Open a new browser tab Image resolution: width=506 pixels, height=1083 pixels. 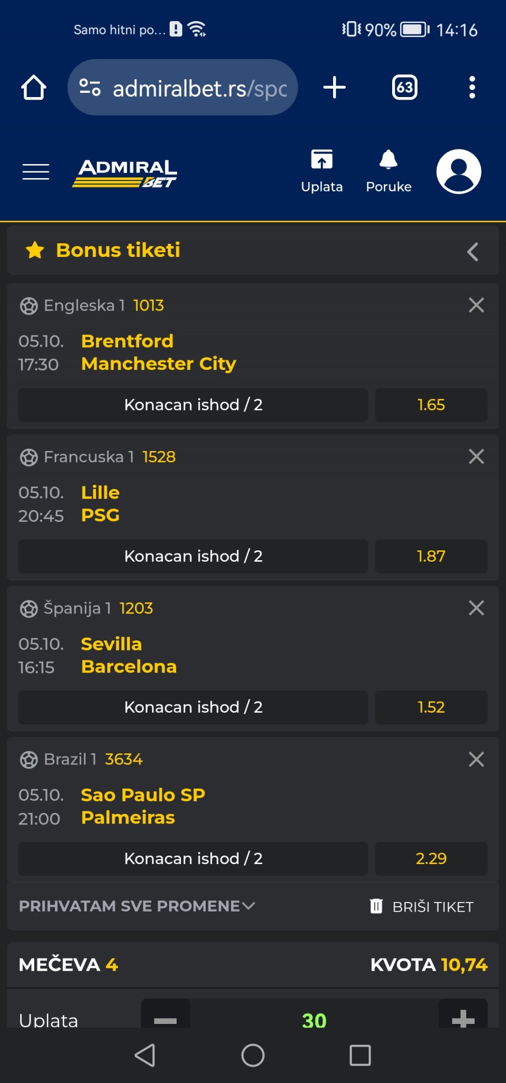[334, 88]
